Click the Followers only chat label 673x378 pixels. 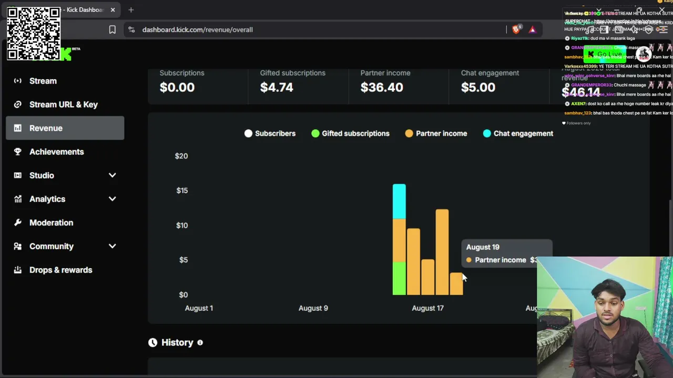pyautogui.click(x=578, y=123)
